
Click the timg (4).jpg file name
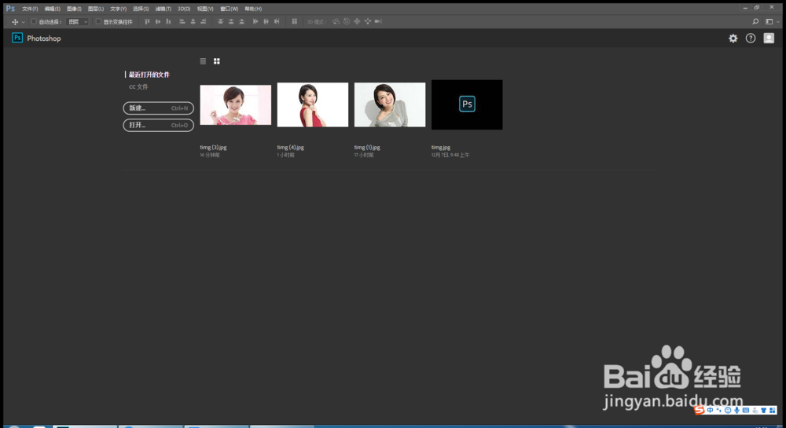pyautogui.click(x=291, y=147)
